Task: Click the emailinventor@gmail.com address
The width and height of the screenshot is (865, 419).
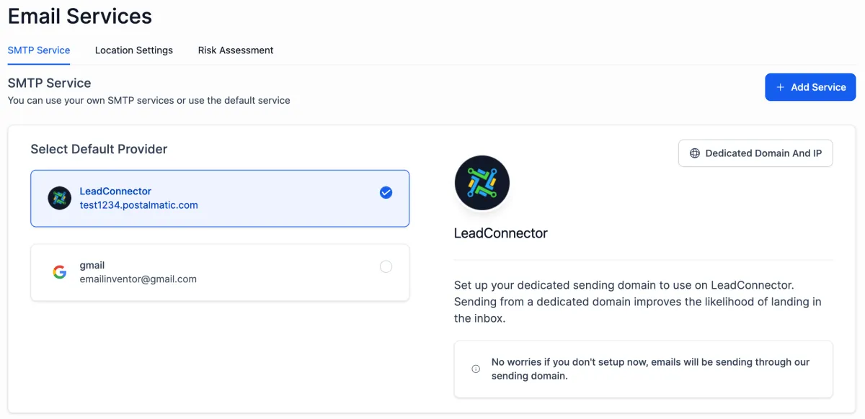Action: click(x=138, y=279)
